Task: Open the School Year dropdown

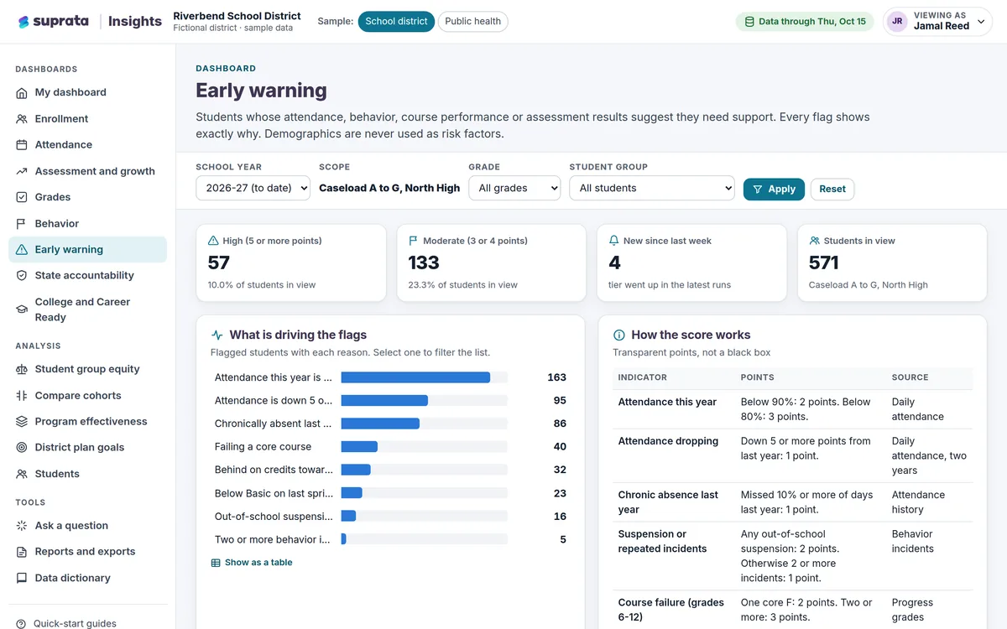Action: click(x=253, y=189)
